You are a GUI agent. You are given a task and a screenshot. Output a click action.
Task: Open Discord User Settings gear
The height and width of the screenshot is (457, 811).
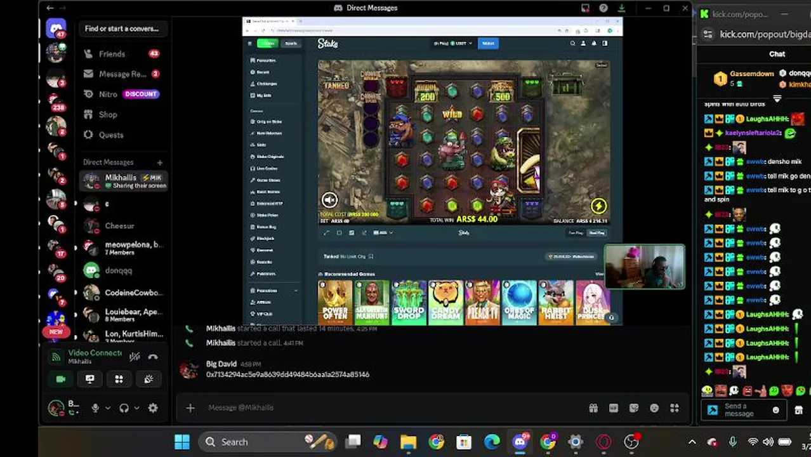153,408
